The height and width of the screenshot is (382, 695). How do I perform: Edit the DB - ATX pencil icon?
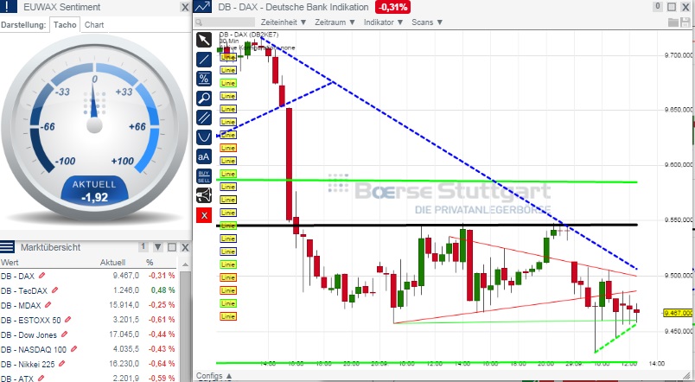click(41, 378)
